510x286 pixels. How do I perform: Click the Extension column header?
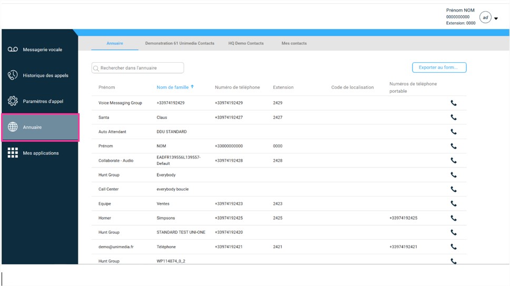click(283, 87)
